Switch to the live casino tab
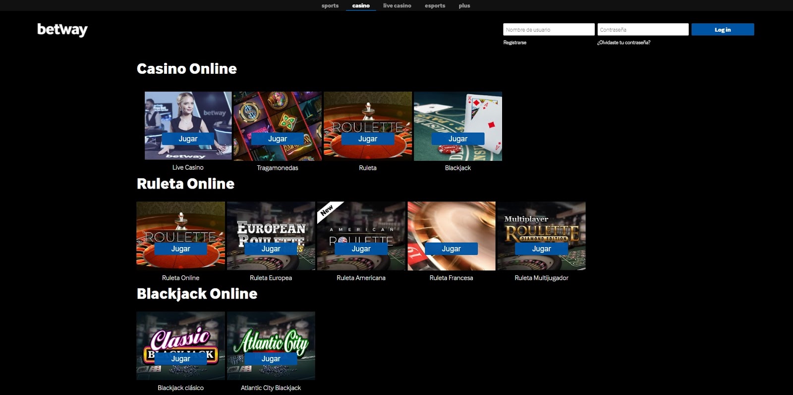The height and width of the screenshot is (395, 793). [x=397, y=6]
